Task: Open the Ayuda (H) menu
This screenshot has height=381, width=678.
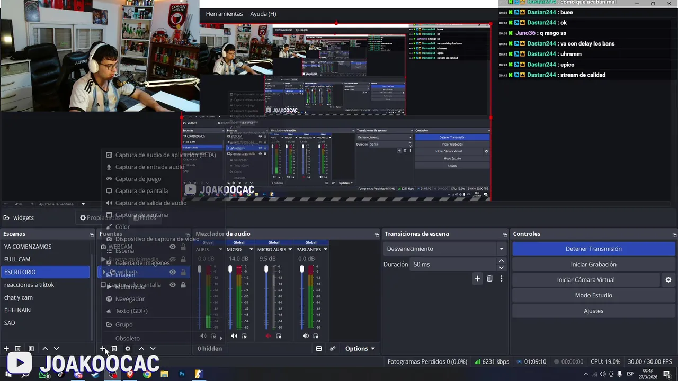Action: coord(263,14)
